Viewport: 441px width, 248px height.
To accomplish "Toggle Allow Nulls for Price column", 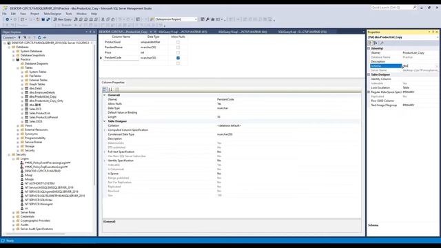I will click(x=178, y=52).
